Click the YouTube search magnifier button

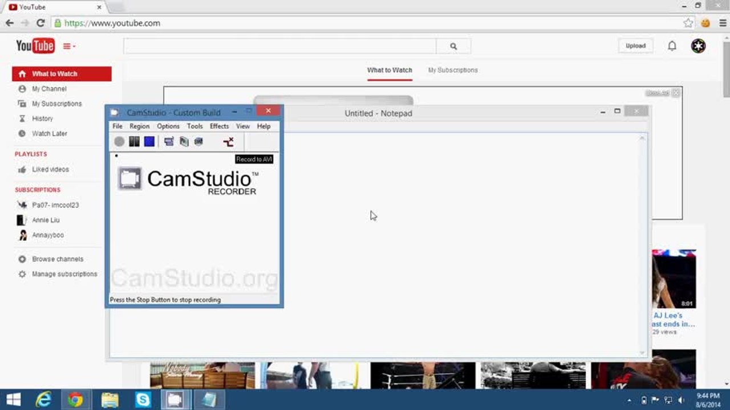click(x=453, y=47)
